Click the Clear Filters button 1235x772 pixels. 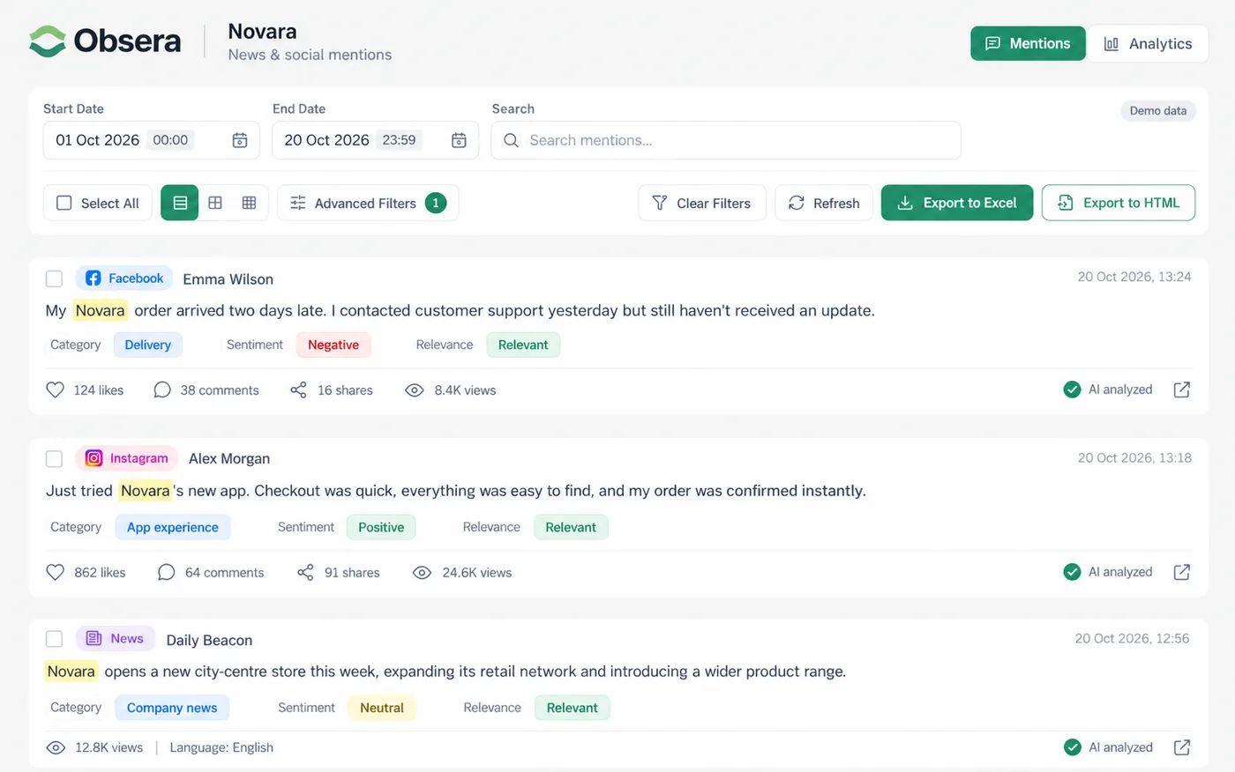(x=702, y=203)
